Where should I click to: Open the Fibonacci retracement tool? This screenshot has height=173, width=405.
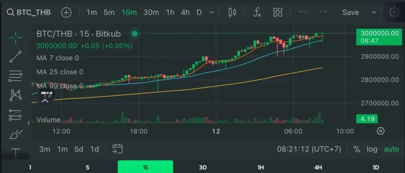[x=15, y=76]
